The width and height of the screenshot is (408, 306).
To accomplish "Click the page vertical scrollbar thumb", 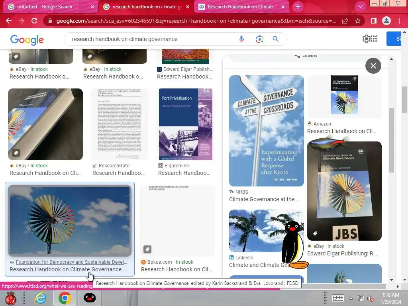I will point(404,99).
